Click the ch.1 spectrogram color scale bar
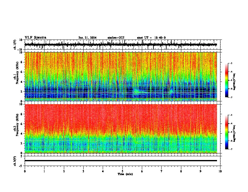 pos(226,80)
